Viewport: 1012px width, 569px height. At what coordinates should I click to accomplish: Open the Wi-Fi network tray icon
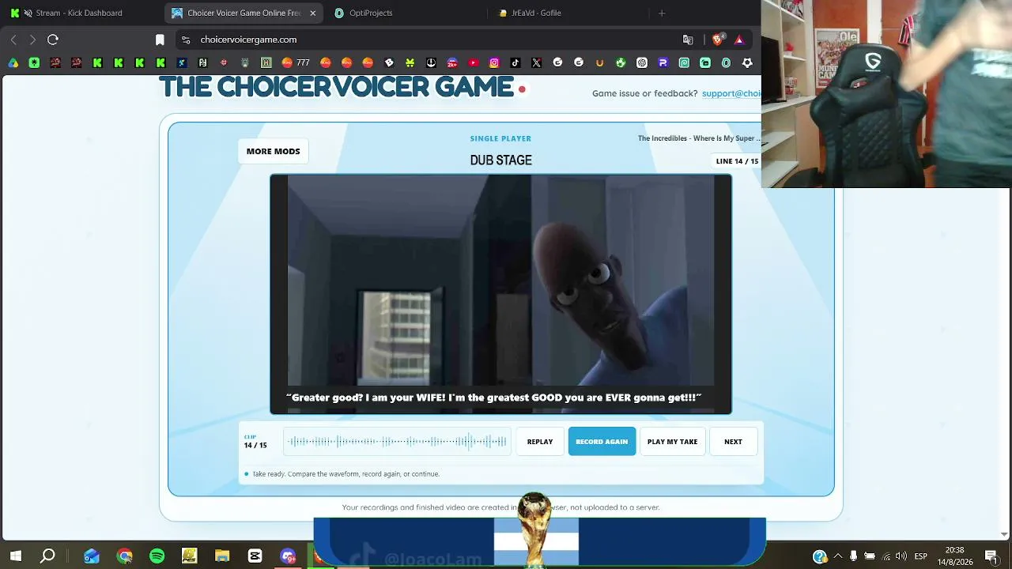[885, 556]
